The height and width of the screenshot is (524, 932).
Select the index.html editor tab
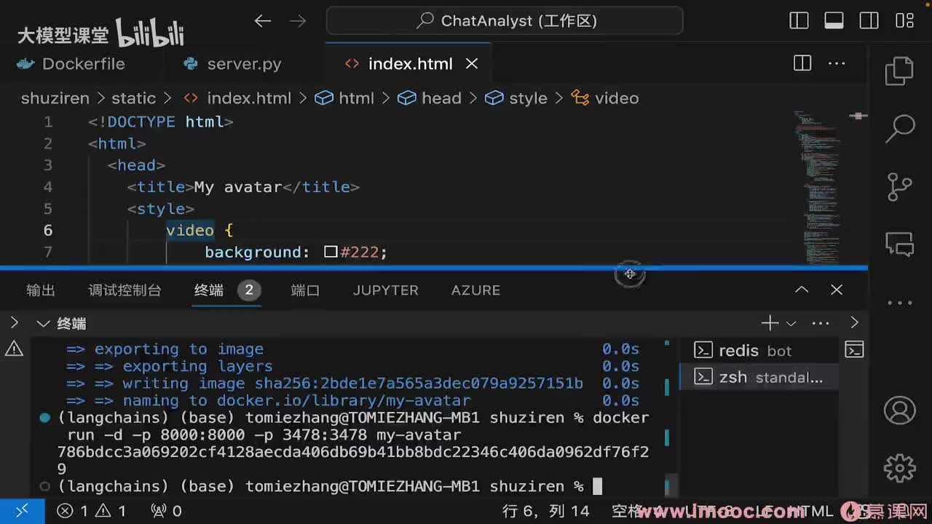tap(410, 64)
